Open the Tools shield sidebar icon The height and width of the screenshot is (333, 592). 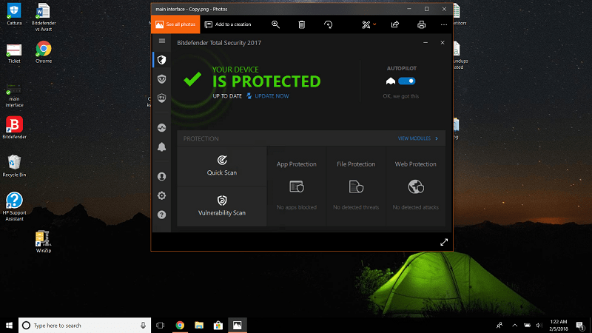(161, 98)
